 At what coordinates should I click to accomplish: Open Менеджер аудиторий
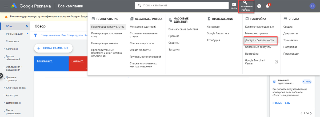click(143, 27)
